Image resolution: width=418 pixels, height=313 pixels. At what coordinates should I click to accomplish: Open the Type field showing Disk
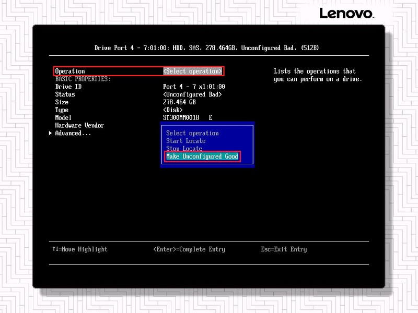(x=172, y=110)
